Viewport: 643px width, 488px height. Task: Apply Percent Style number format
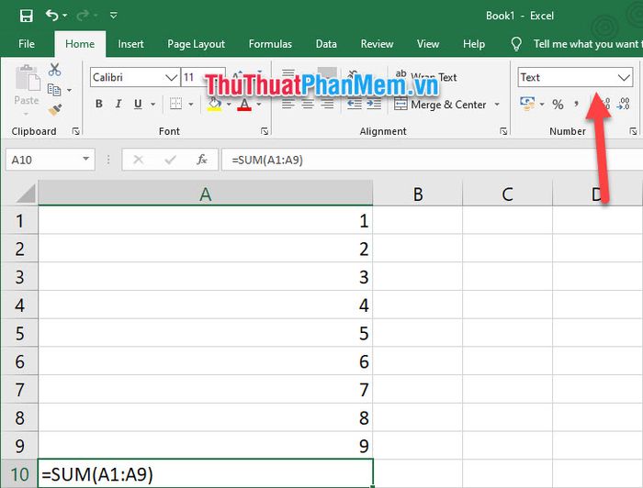click(558, 105)
